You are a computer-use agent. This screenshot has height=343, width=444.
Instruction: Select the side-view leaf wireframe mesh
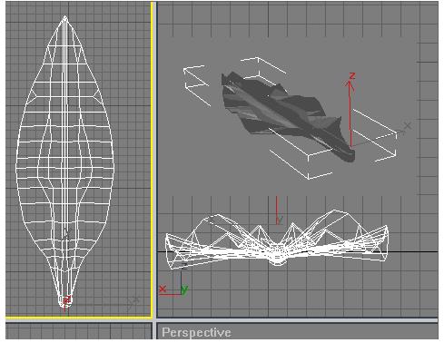coord(276,239)
